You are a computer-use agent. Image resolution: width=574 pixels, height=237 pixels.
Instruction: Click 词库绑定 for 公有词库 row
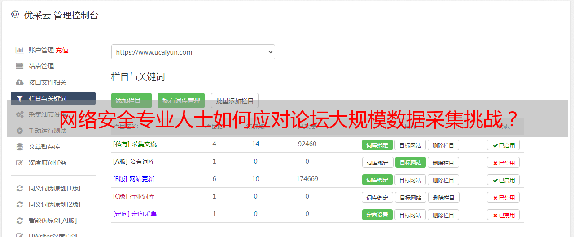[377, 162]
